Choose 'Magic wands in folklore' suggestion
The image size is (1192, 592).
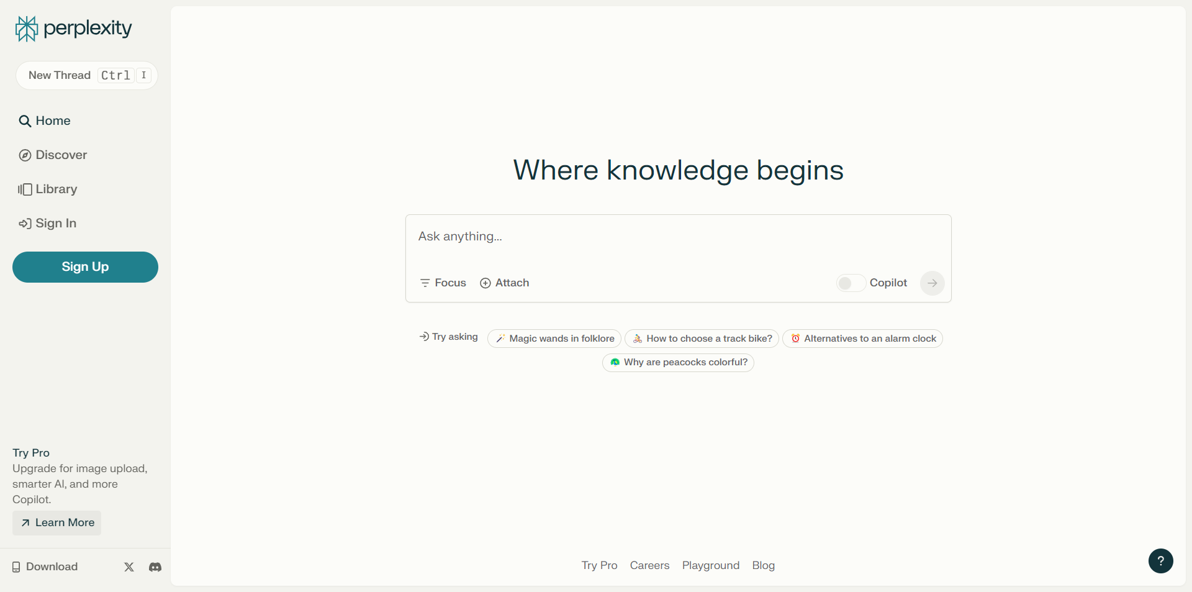click(554, 339)
